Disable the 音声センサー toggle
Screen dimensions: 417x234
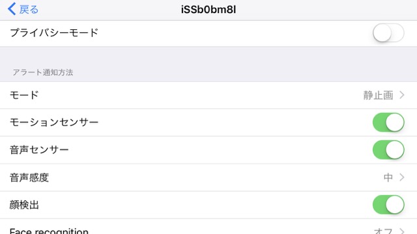(388, 149)
